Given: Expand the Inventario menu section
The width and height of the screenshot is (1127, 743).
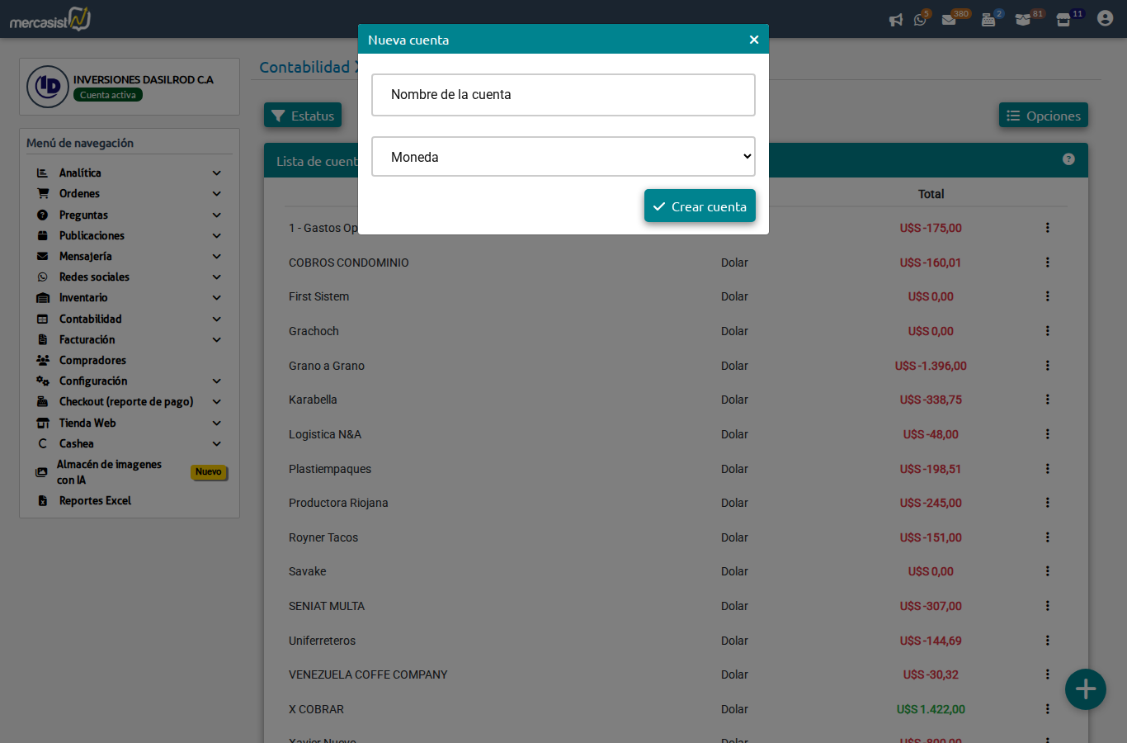Looking at the screenshot, I should pos(83,298).
